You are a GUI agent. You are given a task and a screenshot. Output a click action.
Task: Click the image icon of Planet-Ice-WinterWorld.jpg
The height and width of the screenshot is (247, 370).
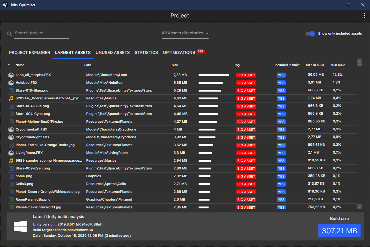coord(11,207)
